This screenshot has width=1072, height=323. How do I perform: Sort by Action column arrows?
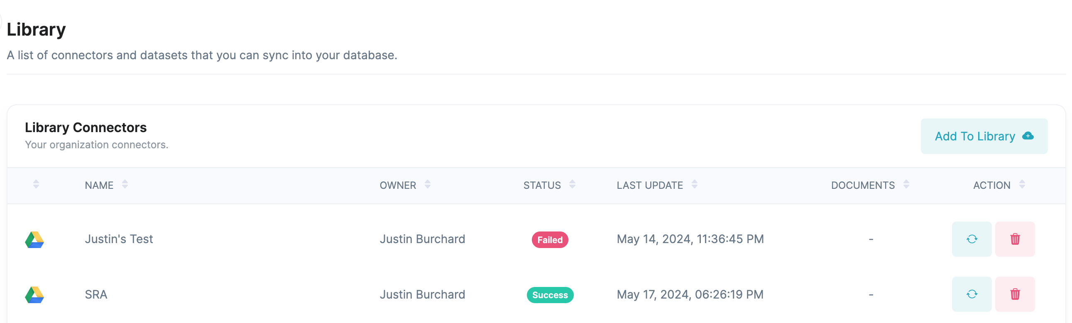coord(1022,184)
